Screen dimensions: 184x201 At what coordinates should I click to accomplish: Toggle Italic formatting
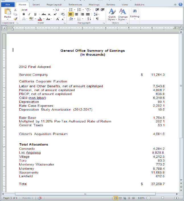29,14
